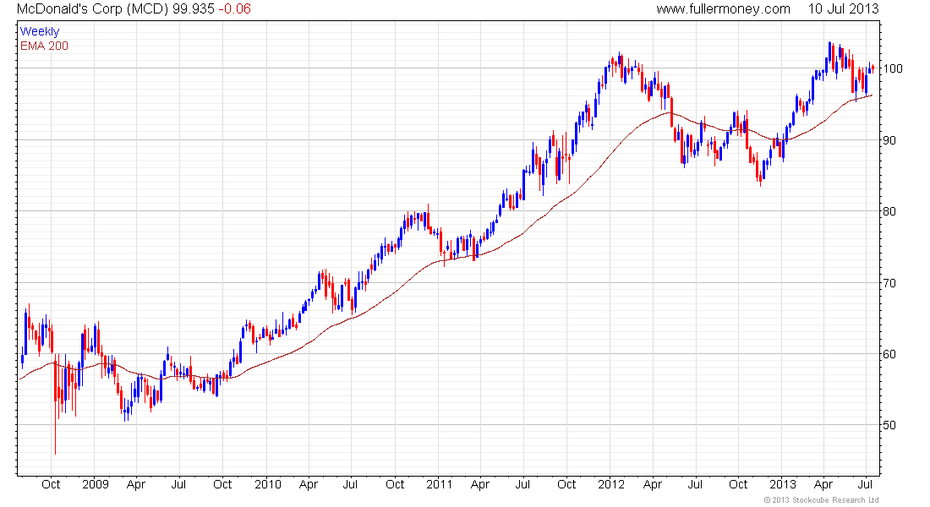Viewport: 930px width, 507px height.
Task: Click the 2012 year label on time axis
Action: click(611, 484)
